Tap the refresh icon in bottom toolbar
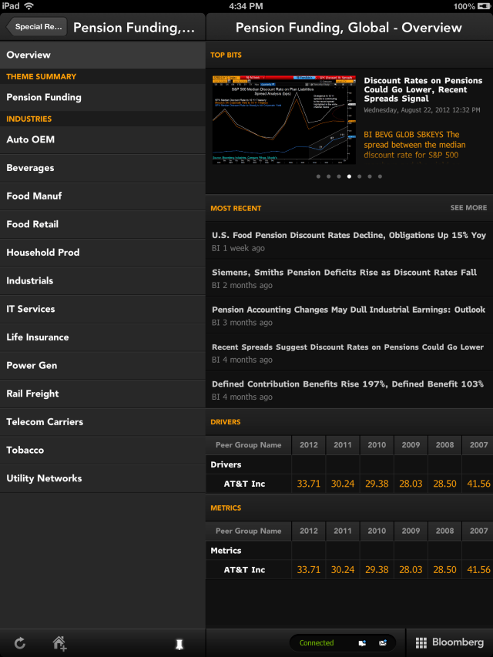 tap(20, 643)
